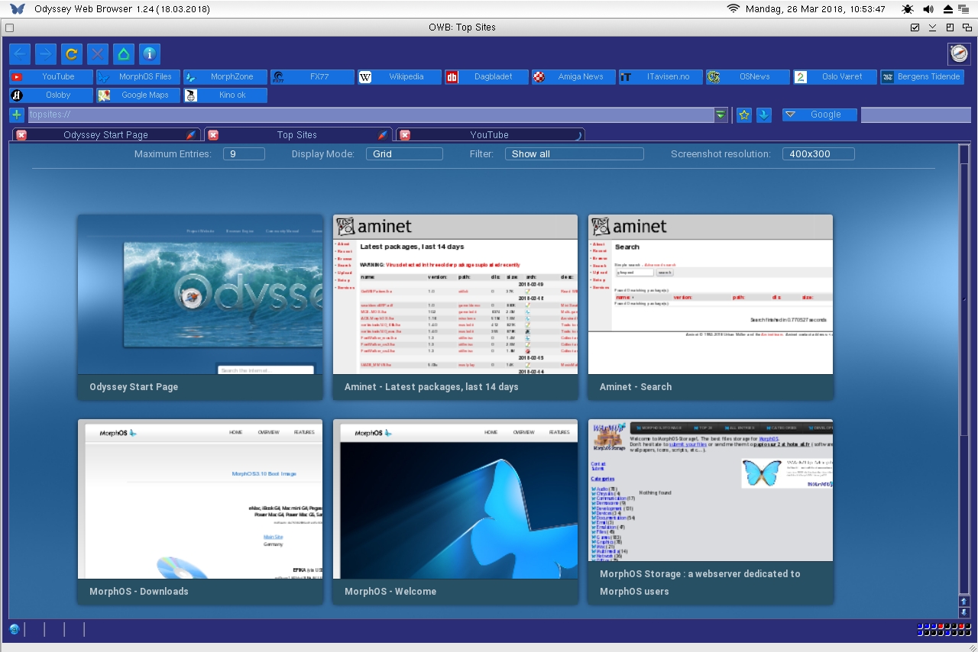Go forward using the right arrow button

(47, 54)
